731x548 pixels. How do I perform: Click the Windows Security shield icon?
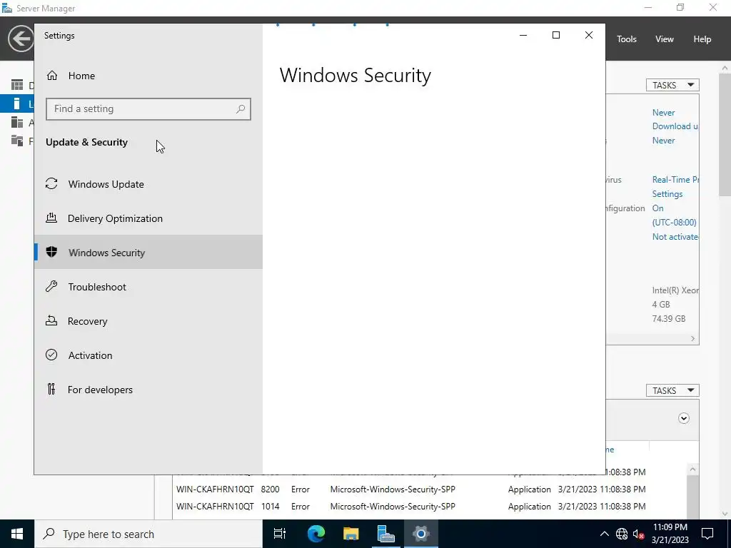[x=51, y=252]
